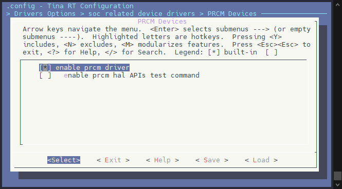Toggle the enable prcm driver checkbox
Screen dimensions: 342x189
tap(45, 67)
